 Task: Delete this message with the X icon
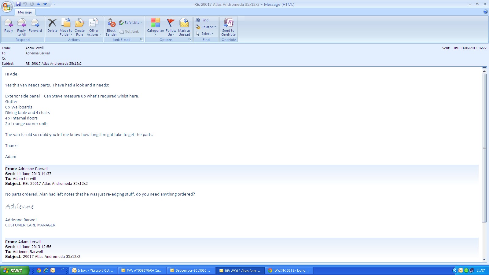tap(52, 26)
